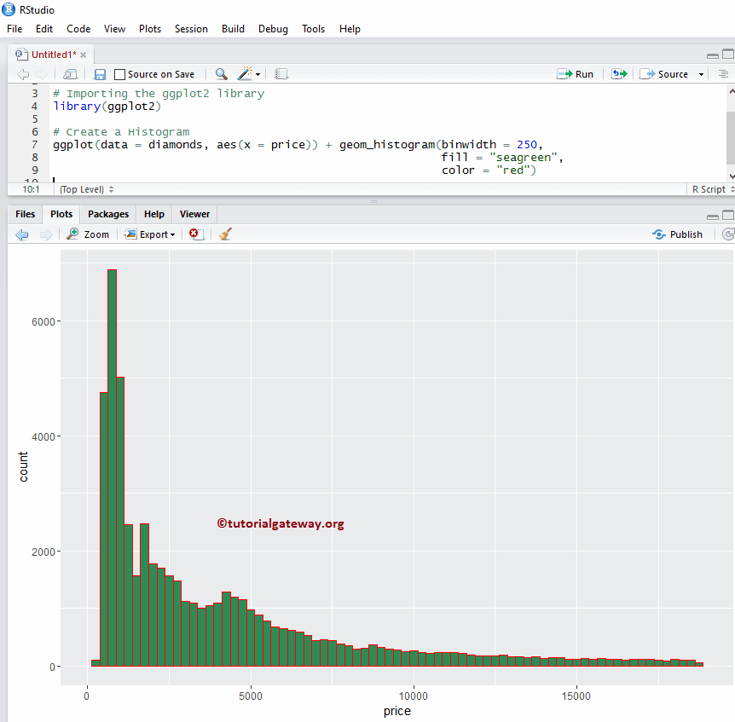Click the code tools magic wand icon

tap(245, 73)
